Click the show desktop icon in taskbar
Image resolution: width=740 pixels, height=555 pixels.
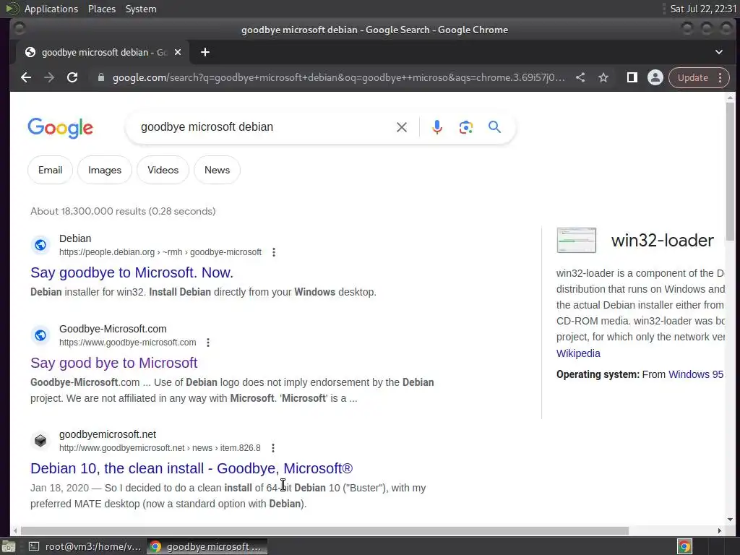(x=9, y=546)
